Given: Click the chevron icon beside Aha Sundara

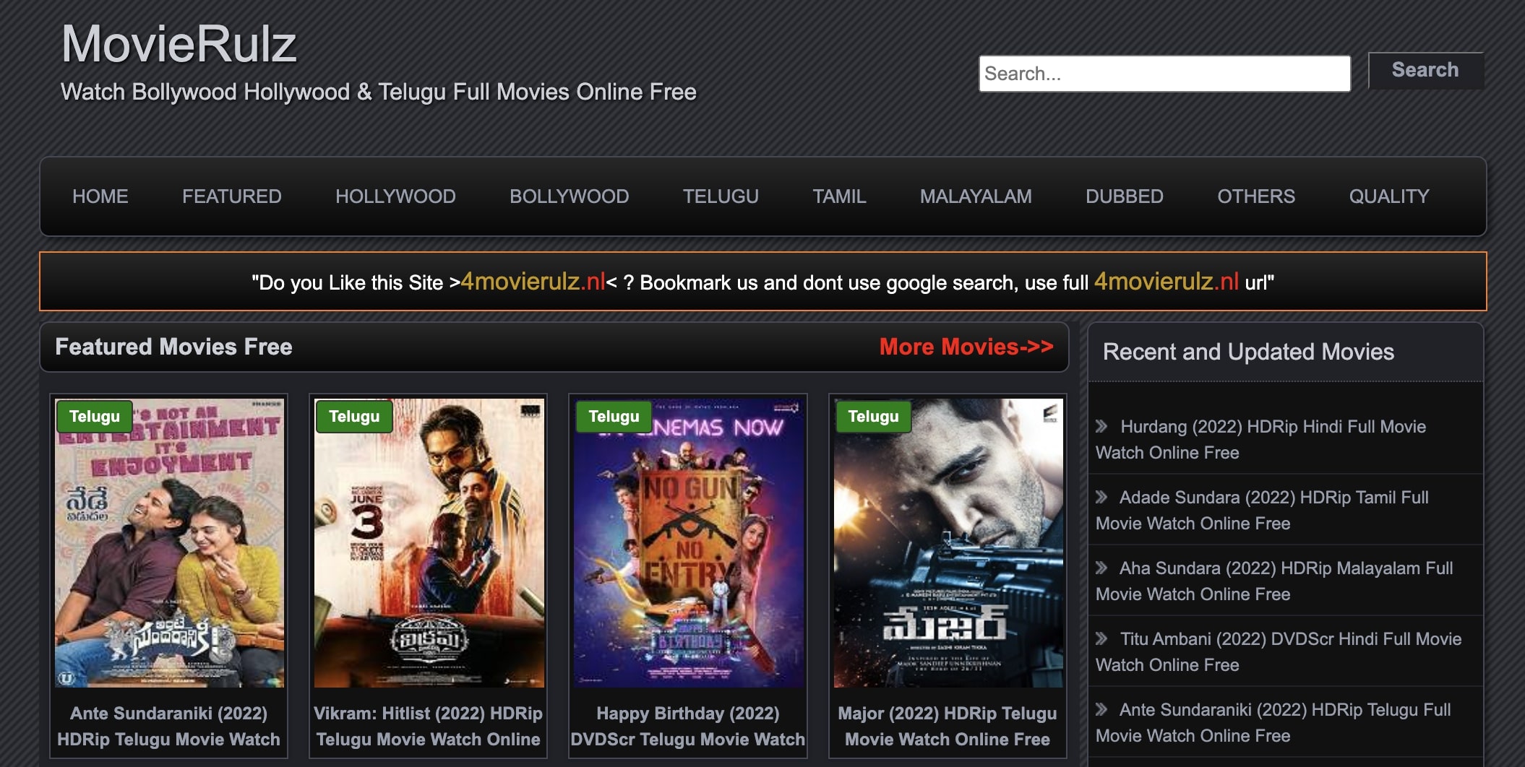Looking at the screenshot, I should pos(1101,568).
